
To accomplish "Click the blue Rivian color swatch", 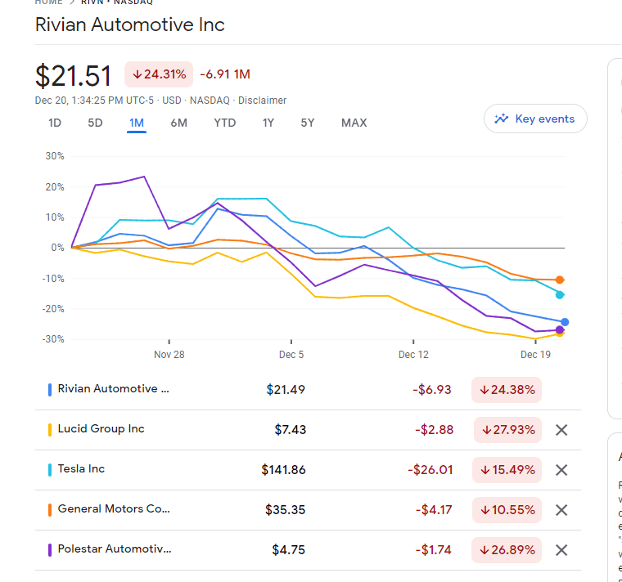I will (50, 390).
